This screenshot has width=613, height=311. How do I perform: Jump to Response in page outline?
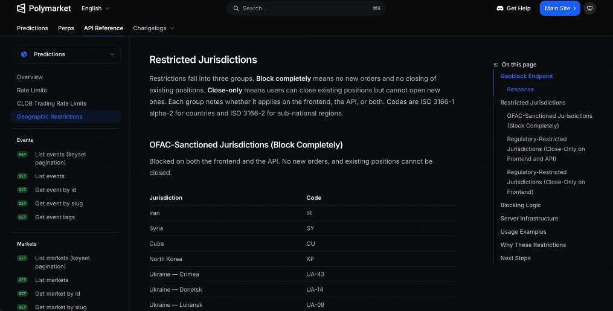point(521,89)
